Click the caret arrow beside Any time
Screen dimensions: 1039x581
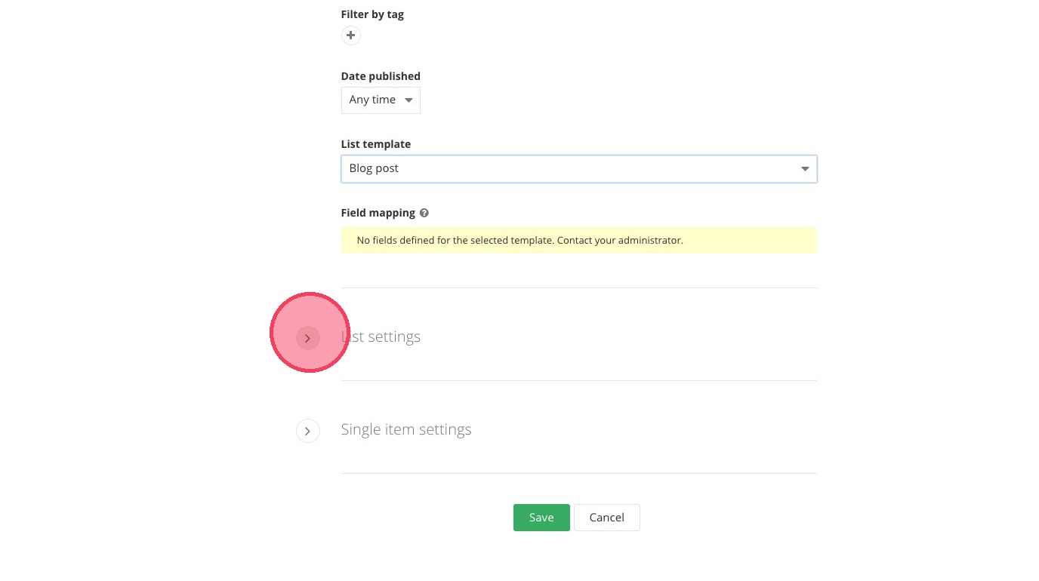tap(409, 100)
